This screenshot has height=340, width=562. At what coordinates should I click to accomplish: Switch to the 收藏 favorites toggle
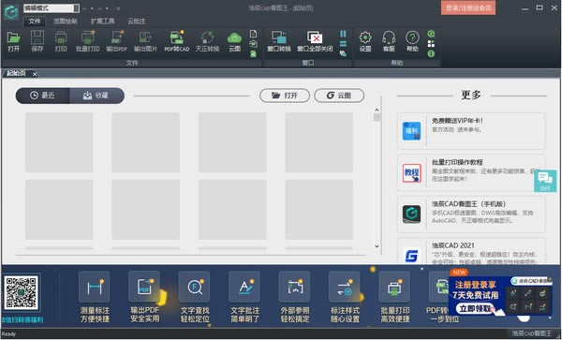(x=96, y=96)
